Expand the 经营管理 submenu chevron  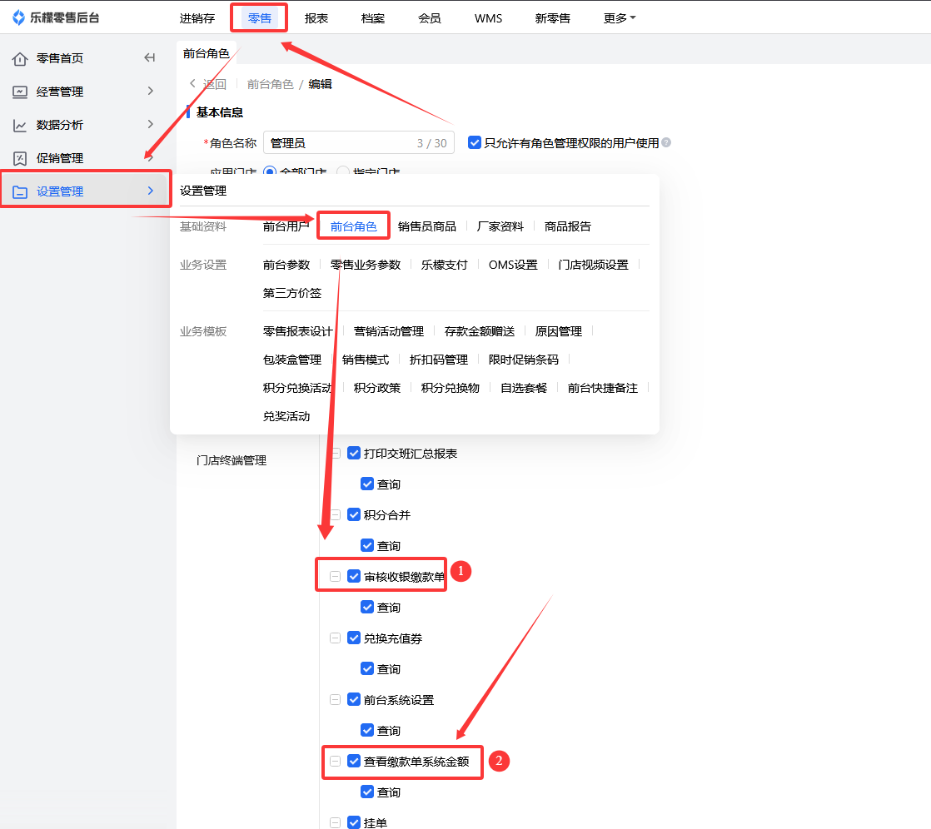150,91
